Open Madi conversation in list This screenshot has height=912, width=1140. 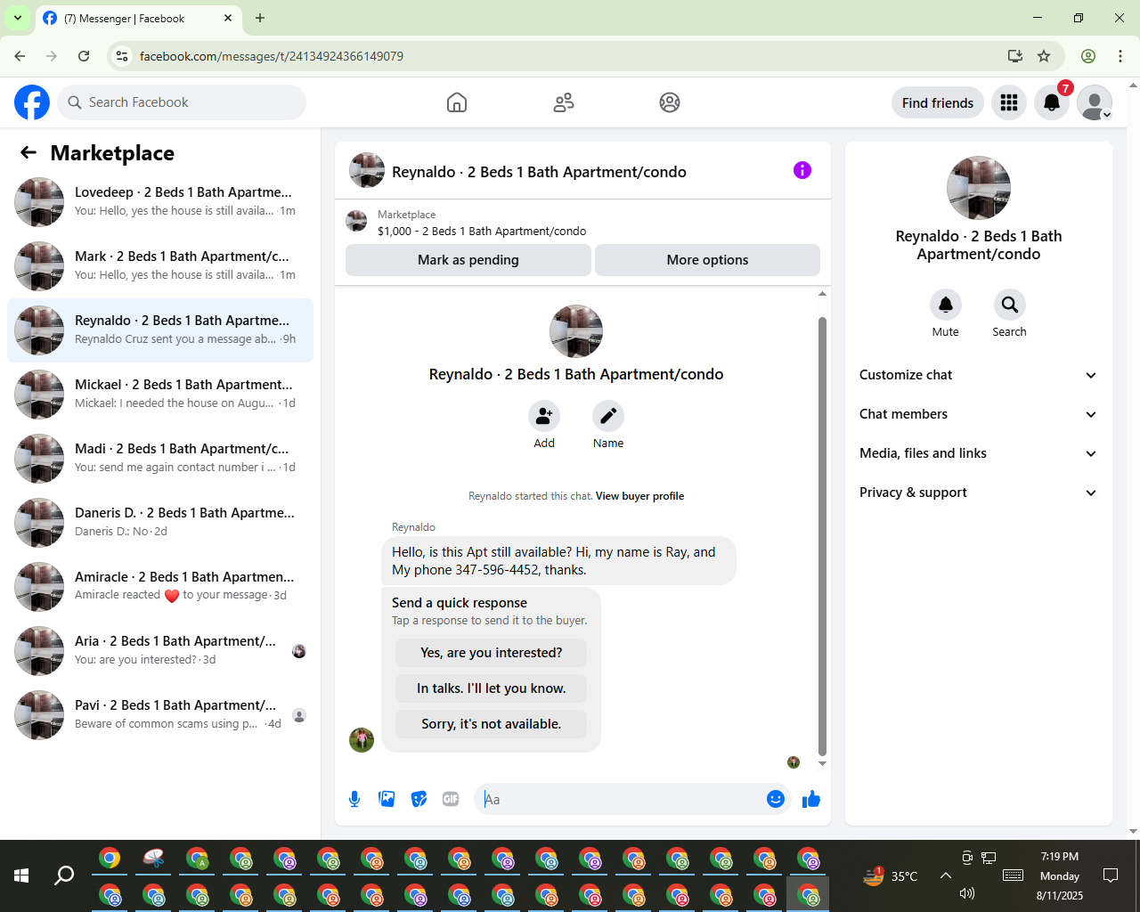tap(160, 459)
